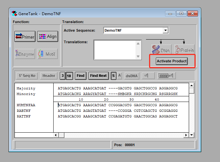220x162 pixels.
Task: Open the Primer design function
Action: [x=25, y=37]
